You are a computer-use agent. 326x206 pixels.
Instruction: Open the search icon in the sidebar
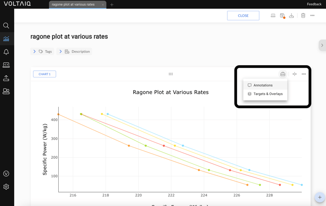pos(6,26)
